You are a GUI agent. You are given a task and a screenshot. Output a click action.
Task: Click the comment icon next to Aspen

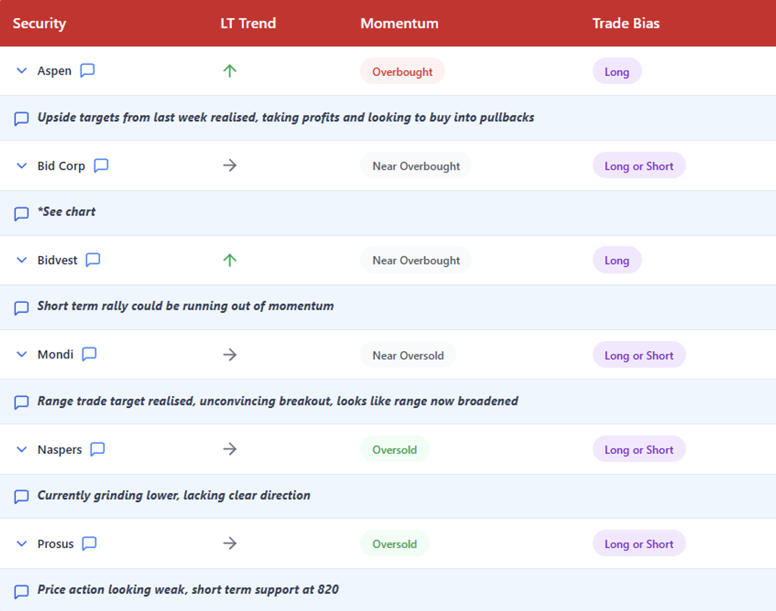(x=87, y=71)
